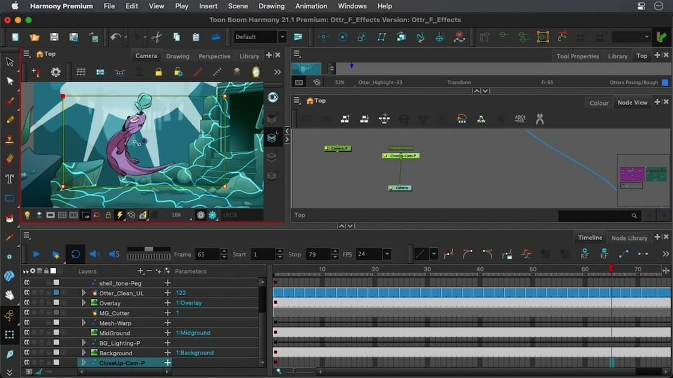Click the Play button in Timeline
673x378 pixels.
(x=37, y=254)
